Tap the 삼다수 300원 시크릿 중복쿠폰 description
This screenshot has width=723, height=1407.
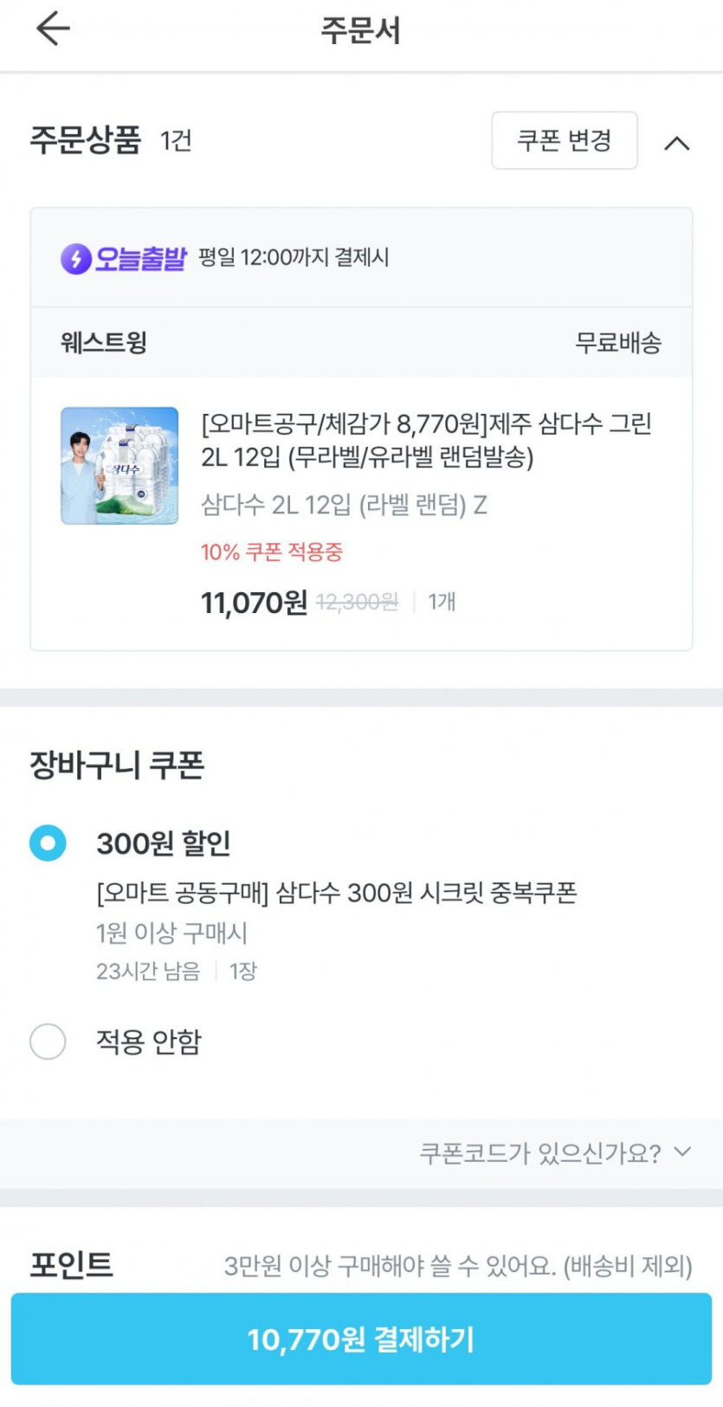(x=336, y=893)
